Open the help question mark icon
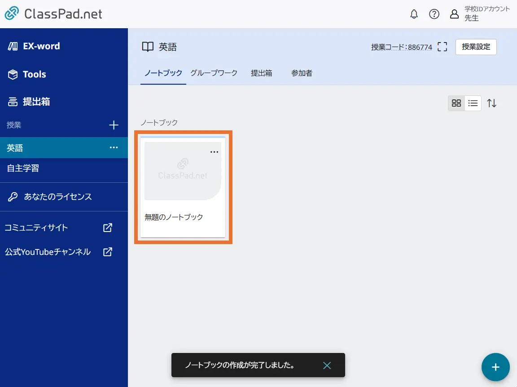 (x=434, y=14)
